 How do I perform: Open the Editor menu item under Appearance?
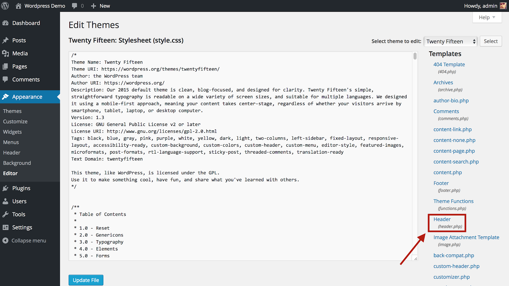click(x=10, y=173)
